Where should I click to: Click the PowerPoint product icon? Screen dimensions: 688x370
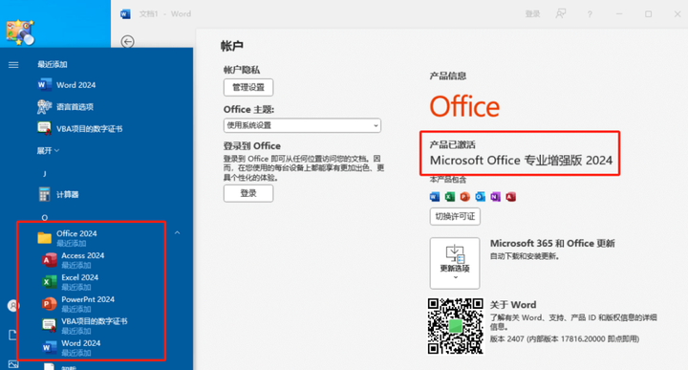[x=465, y=197]
